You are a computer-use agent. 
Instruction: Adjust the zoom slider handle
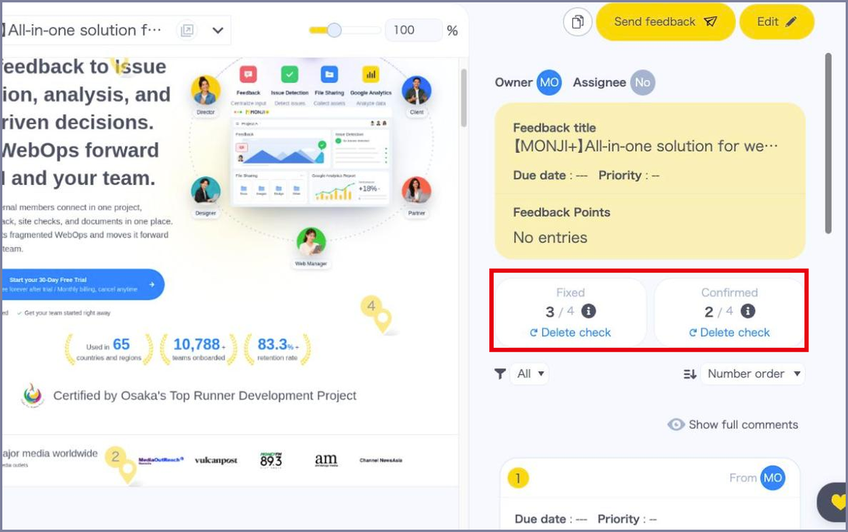(x=334, y=30)
